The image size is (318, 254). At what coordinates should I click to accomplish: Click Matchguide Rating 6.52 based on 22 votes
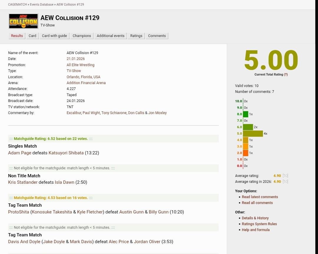pyautogui.click(x=51, y=139)
